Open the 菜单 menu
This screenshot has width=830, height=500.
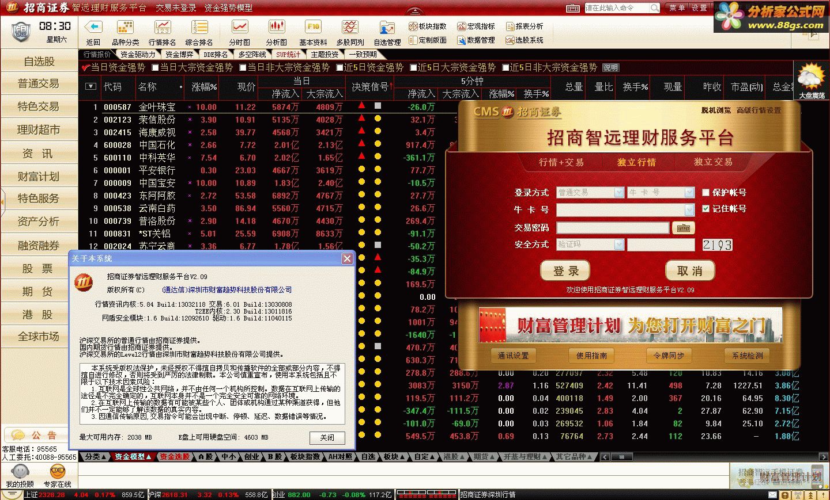677,8
